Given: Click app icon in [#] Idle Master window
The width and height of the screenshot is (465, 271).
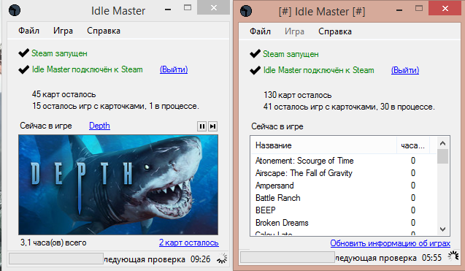Looking at the screenshot, I should 246,11.
